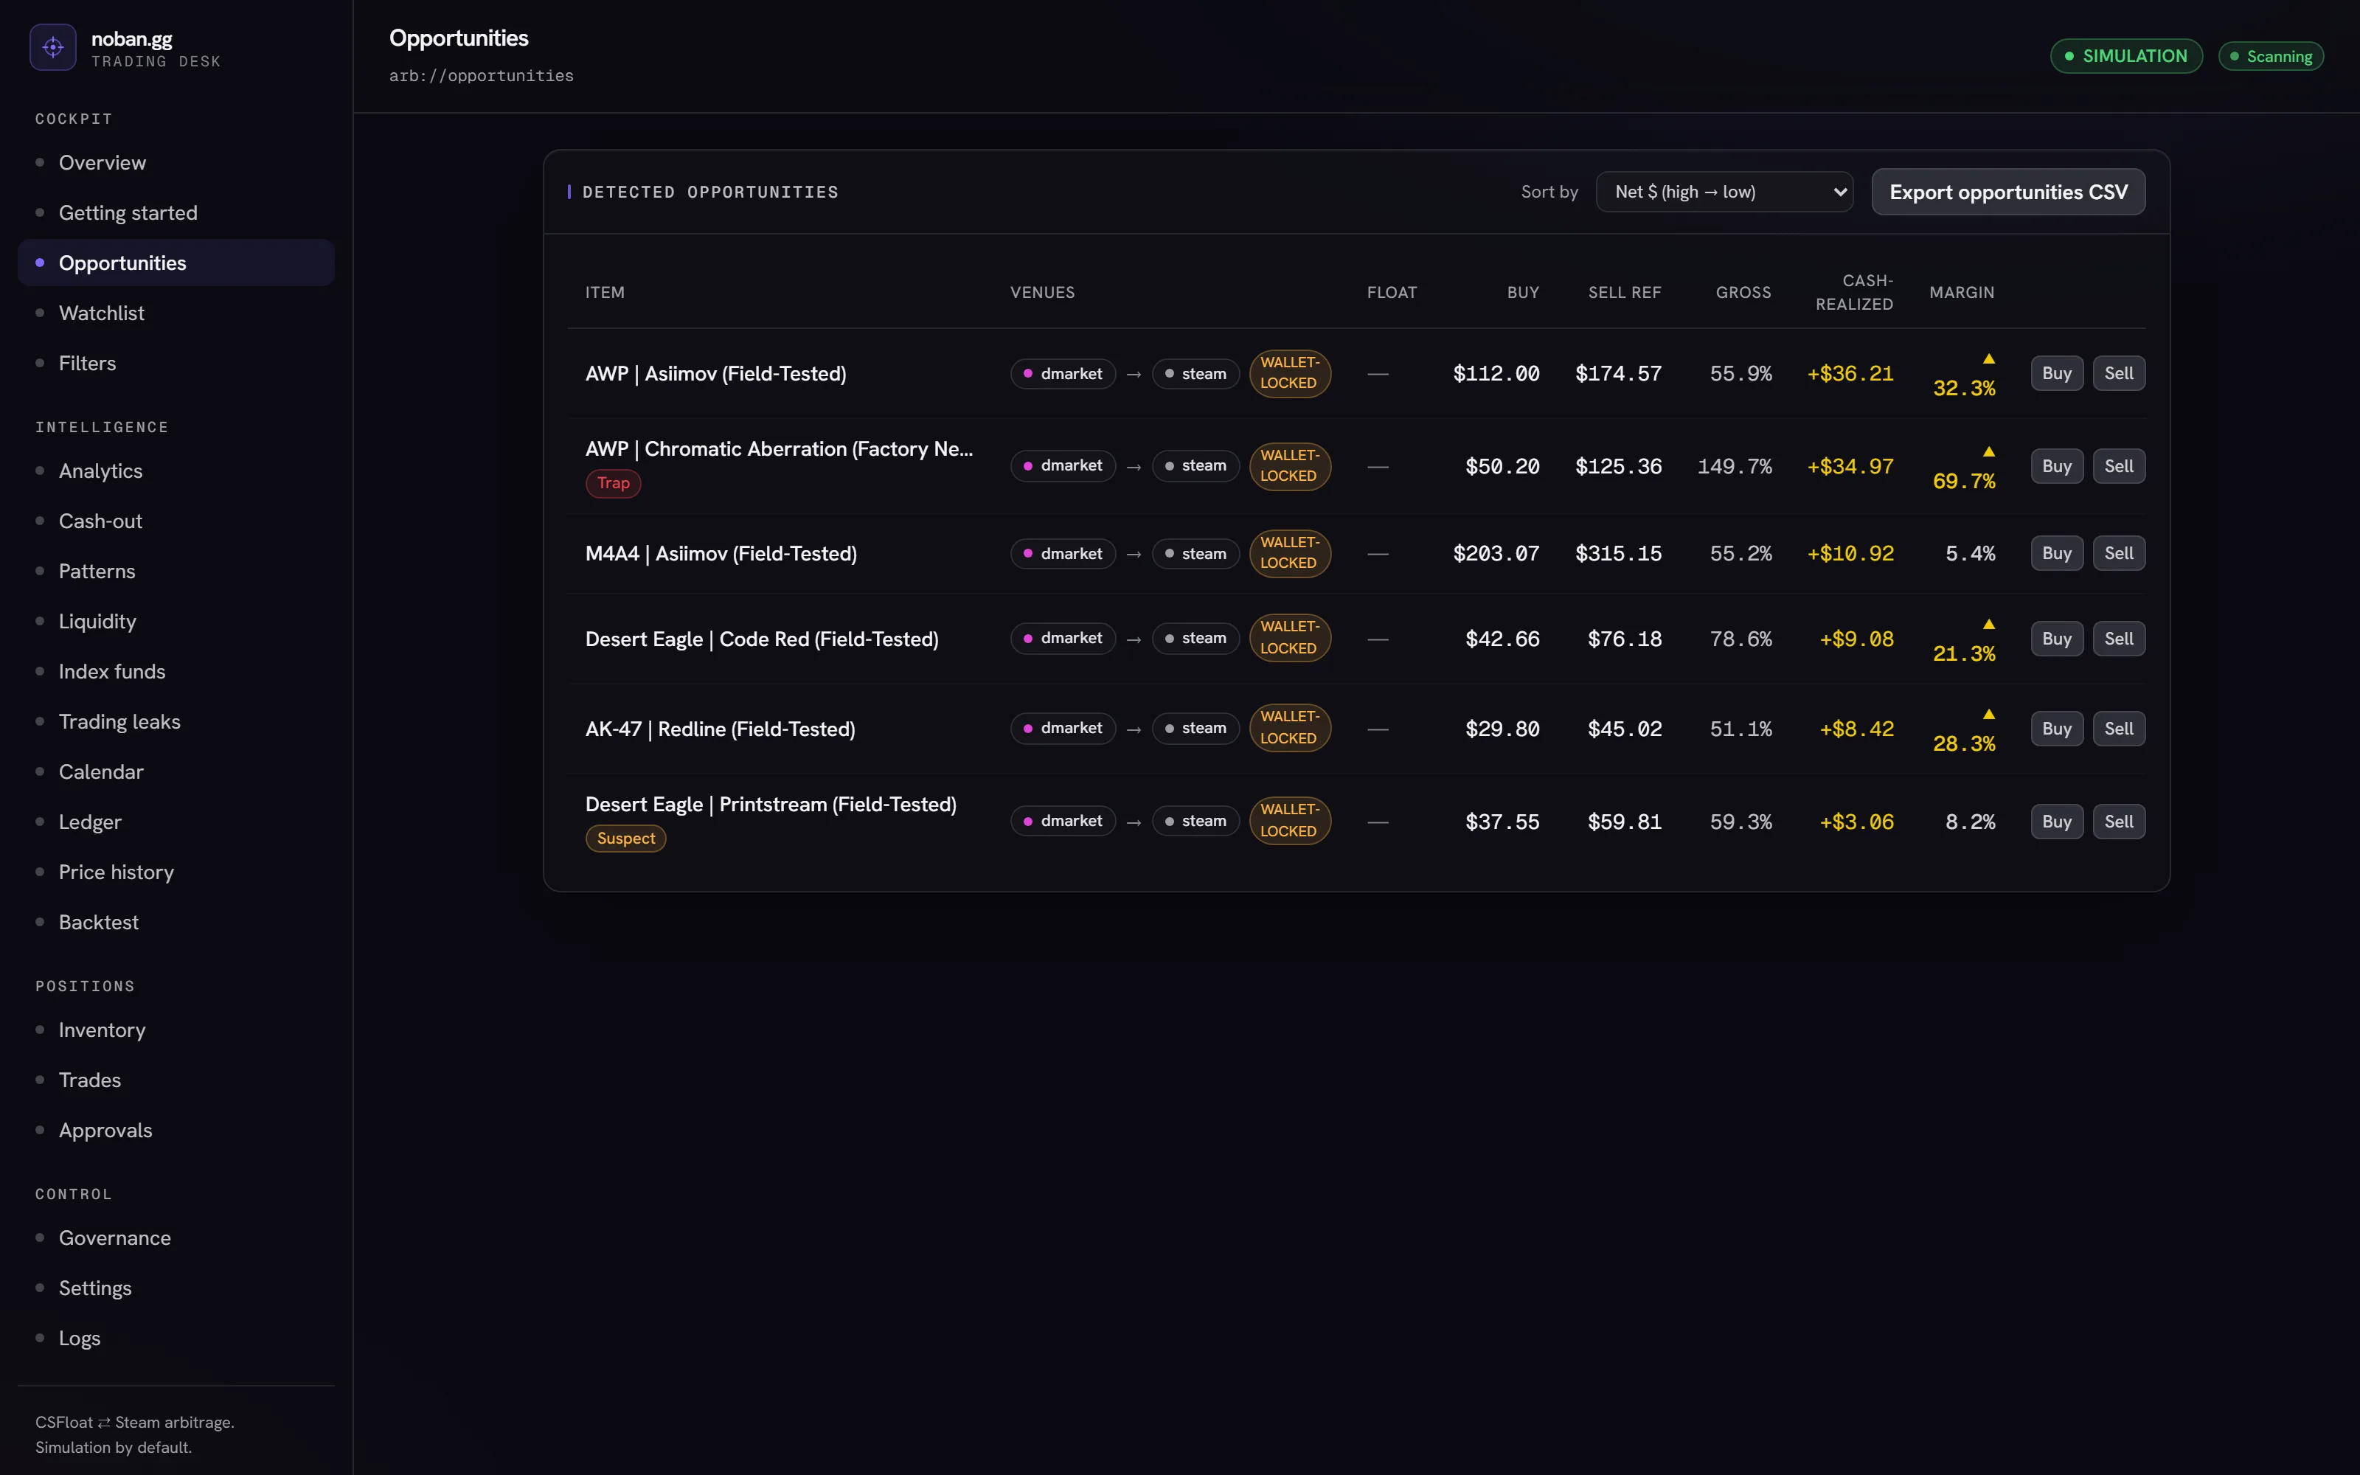Sell Desert Eagle Printstream
2360x1475 pixels.
click(x=2118, y=822)
